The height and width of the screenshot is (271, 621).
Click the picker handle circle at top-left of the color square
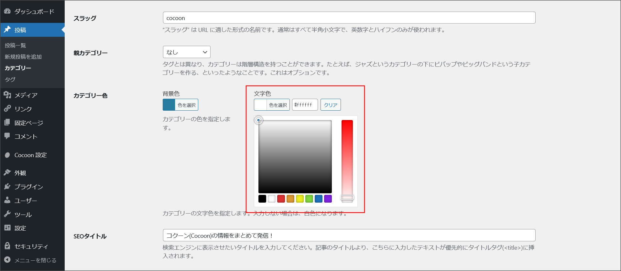click(x=258, y=120)
